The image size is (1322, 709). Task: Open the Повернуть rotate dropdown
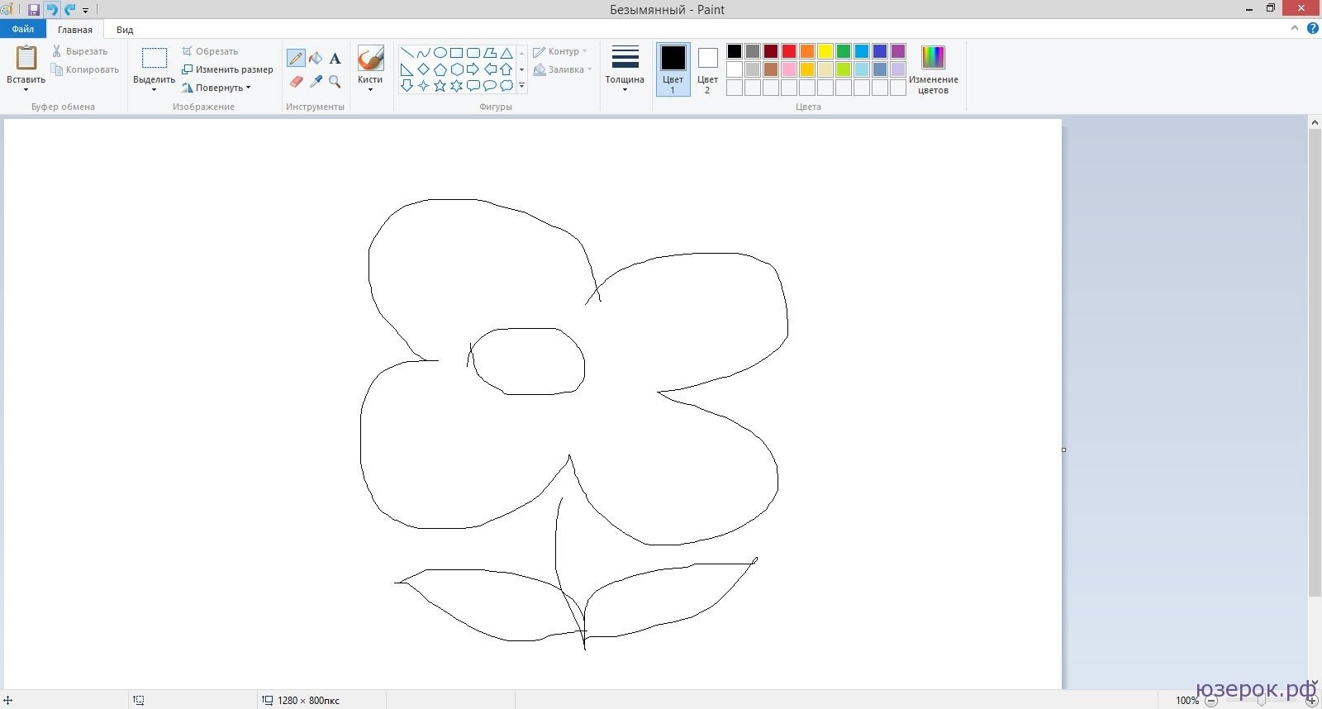point(221,88)
